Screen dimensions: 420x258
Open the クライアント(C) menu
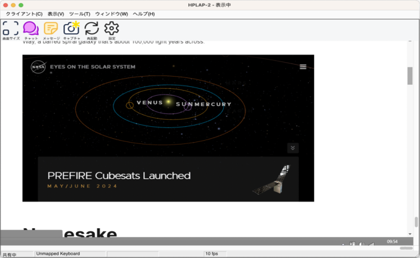(x=24, y=14)
